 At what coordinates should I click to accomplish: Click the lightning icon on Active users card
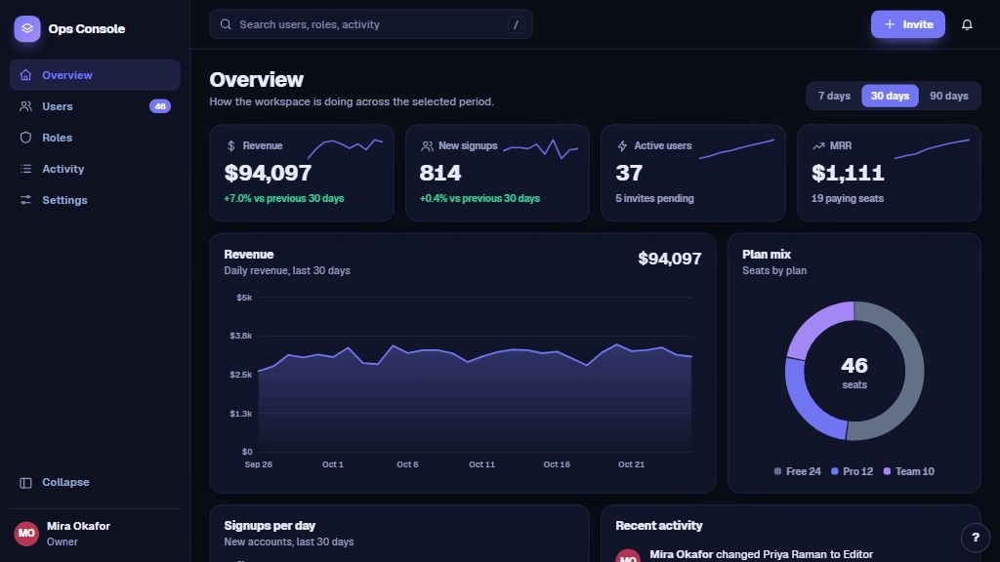tap(622, 146)
